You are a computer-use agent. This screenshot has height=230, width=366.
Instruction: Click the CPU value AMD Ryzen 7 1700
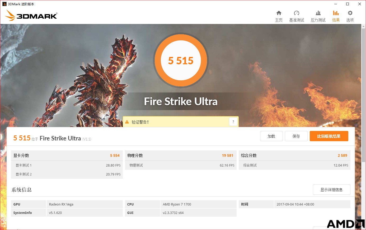pos(177,204)
